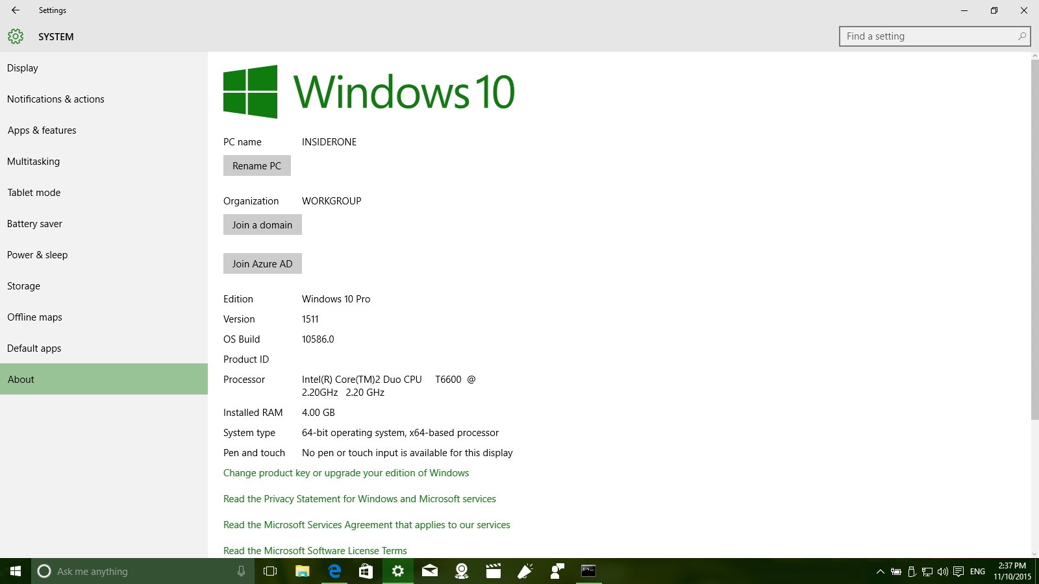The width and height of the screenshot is (1039, 584).
Task: Launch File Explorer from taskbar
Action: coord(302,571)
